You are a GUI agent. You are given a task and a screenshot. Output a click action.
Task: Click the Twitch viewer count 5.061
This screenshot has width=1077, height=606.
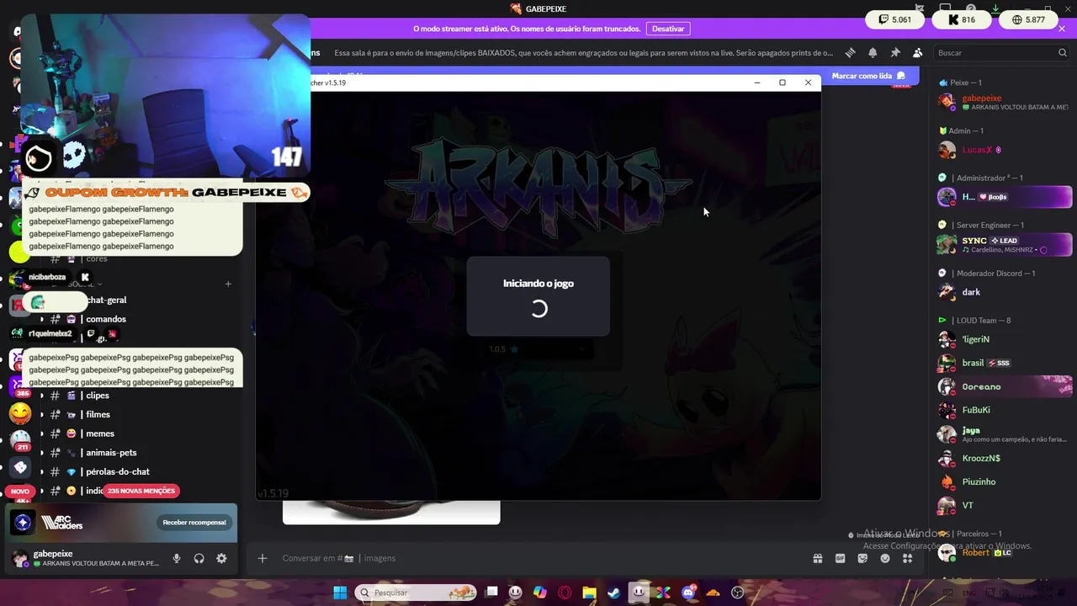point(894,19)
